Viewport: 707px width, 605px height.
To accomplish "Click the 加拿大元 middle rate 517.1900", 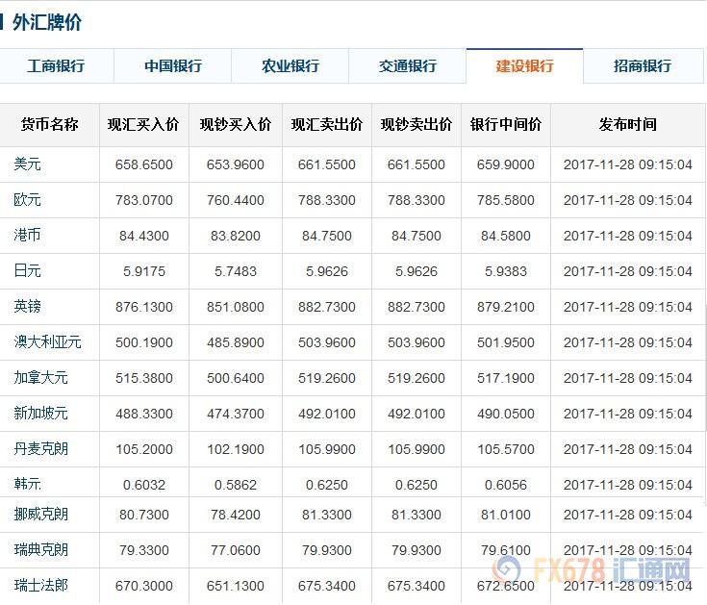I will pyautogui.click(x=505, y=378).
